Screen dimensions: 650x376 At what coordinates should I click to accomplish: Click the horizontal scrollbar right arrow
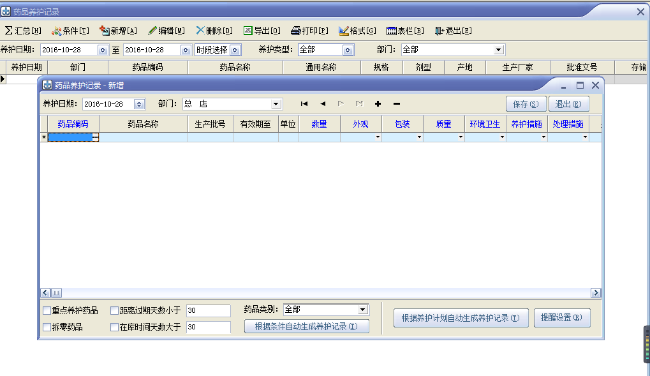[596, 293]
